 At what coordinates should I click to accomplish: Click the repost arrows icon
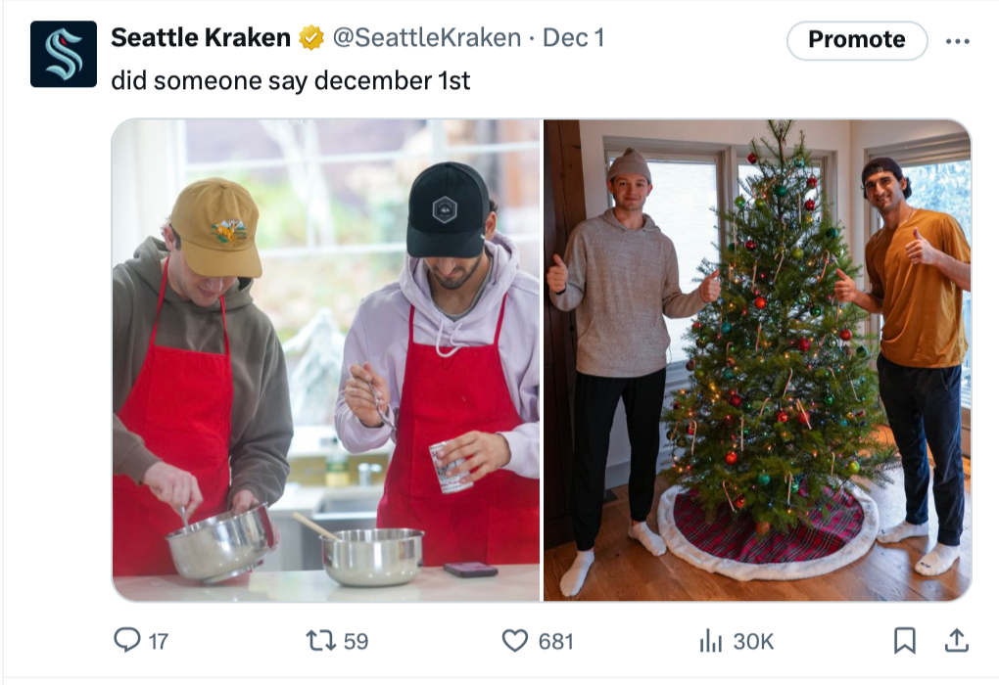[x=320, y=640]
